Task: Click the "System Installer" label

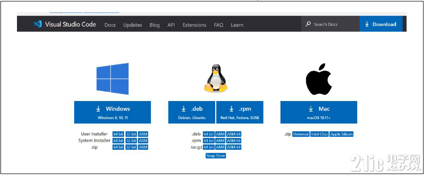Action: [x=94, y=141]
